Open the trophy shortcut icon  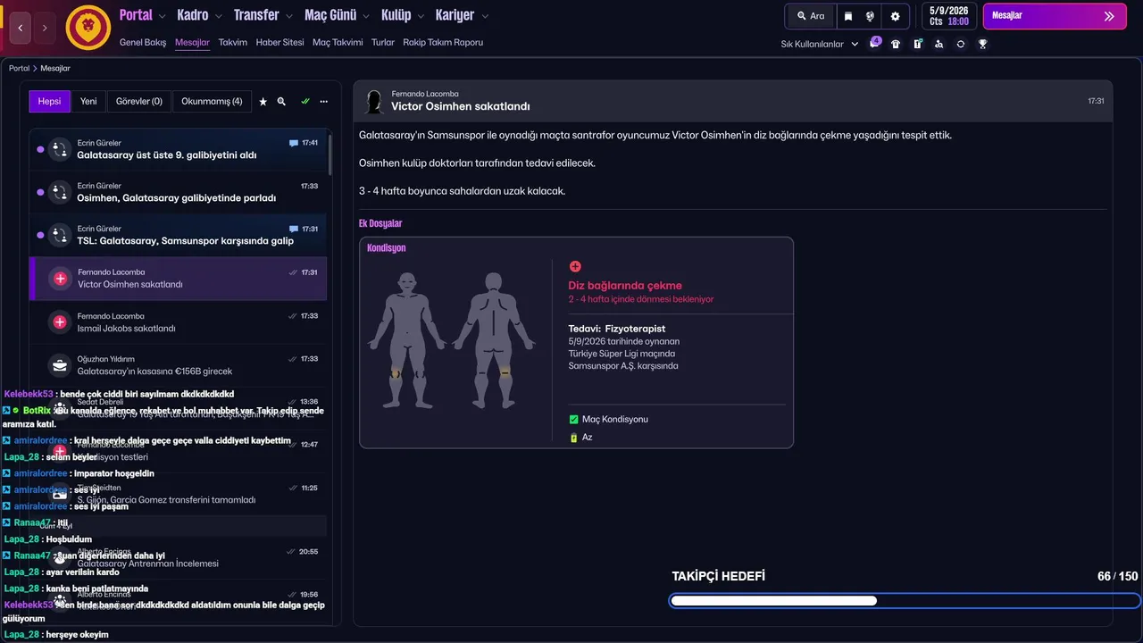point(982,44)
